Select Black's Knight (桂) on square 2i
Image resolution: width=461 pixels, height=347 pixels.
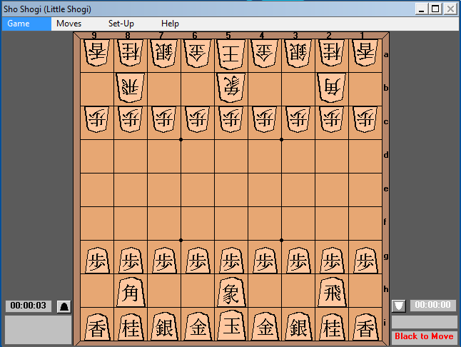click(x=332, y=327)
